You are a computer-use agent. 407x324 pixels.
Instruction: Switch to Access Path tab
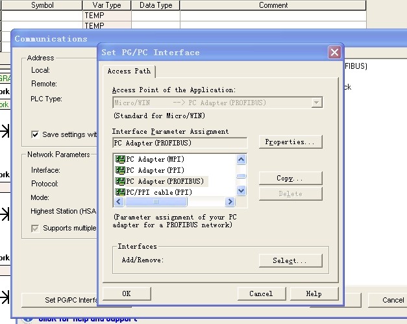(129, 71)
